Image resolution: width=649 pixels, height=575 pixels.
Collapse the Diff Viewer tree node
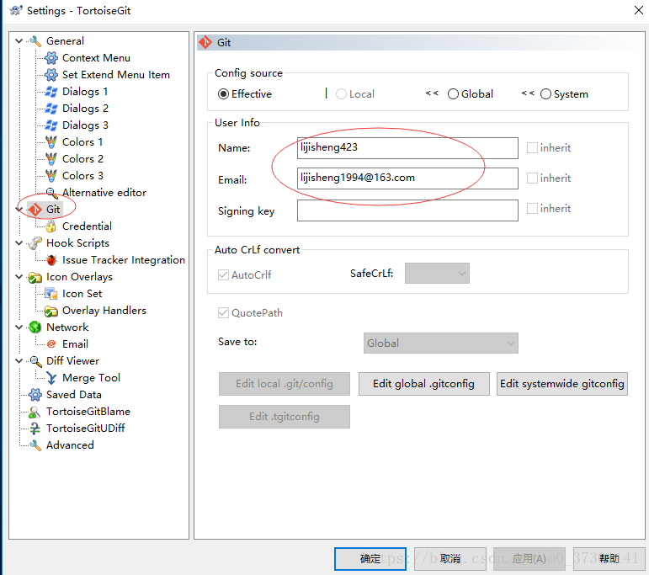[19, 361]
